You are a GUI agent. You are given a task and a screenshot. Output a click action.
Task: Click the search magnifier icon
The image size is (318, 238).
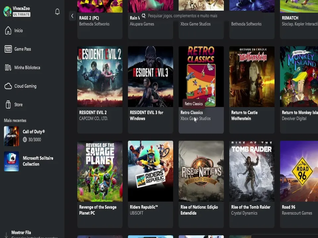pos(143,16)
